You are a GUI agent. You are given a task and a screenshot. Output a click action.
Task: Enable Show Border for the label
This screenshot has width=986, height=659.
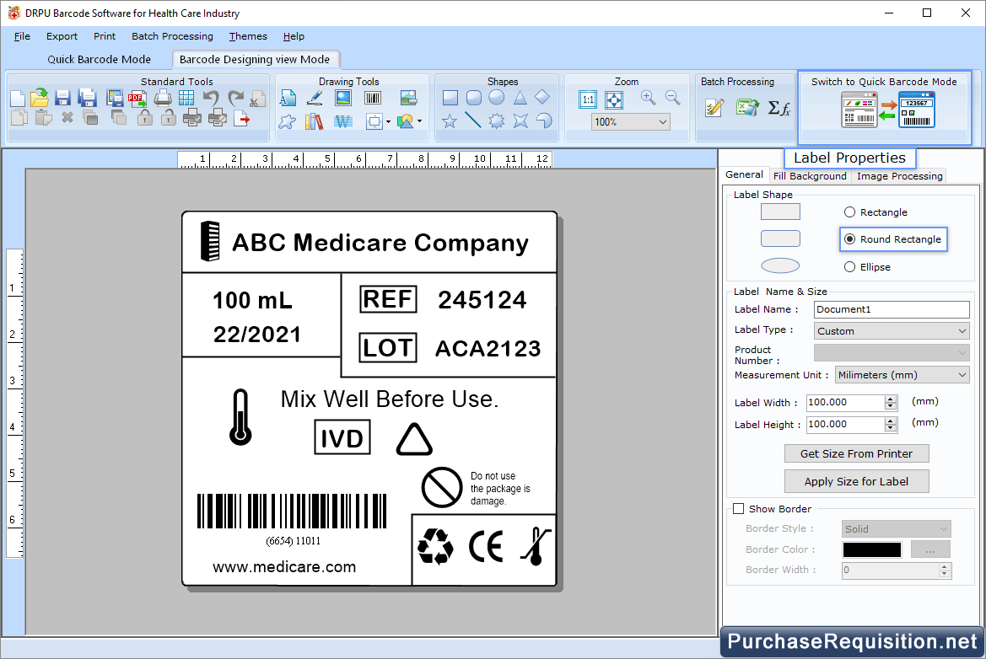click(739, 508)
